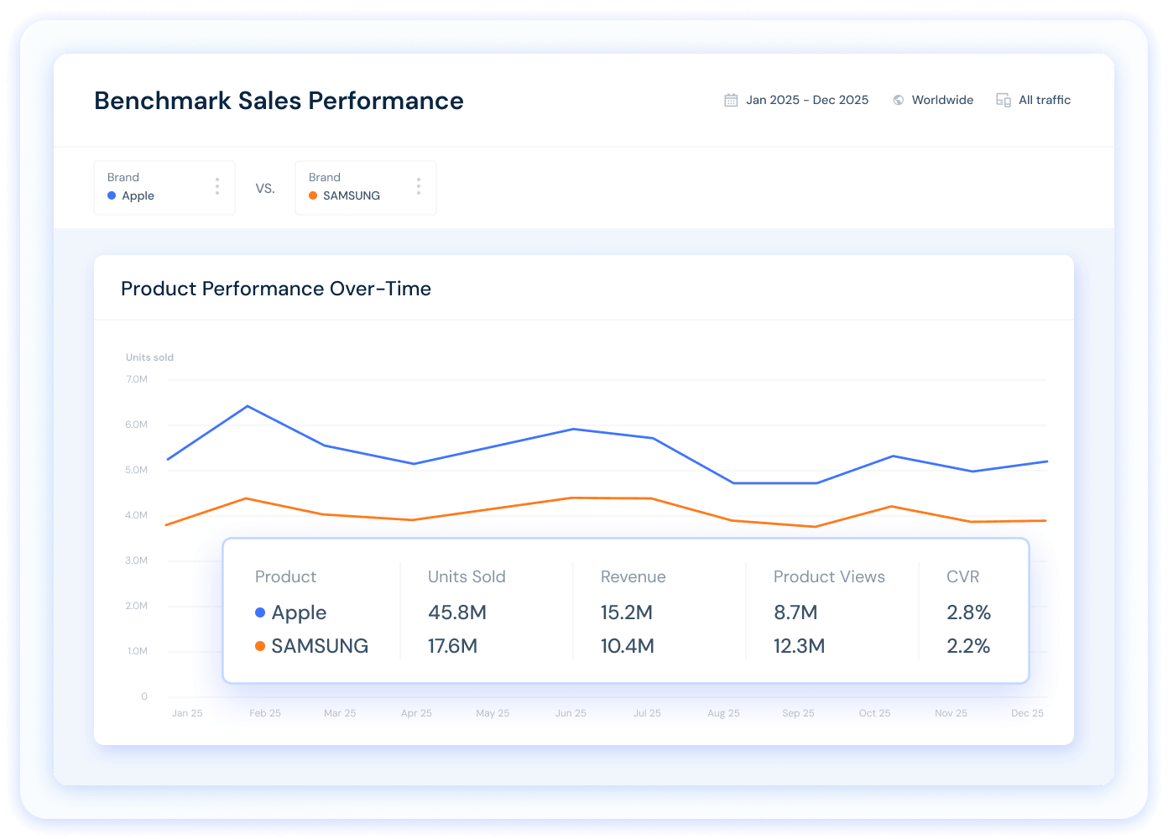Click SAMSUNG's 10.4M revenue value

pyautogui.click(x=628, y=646)
